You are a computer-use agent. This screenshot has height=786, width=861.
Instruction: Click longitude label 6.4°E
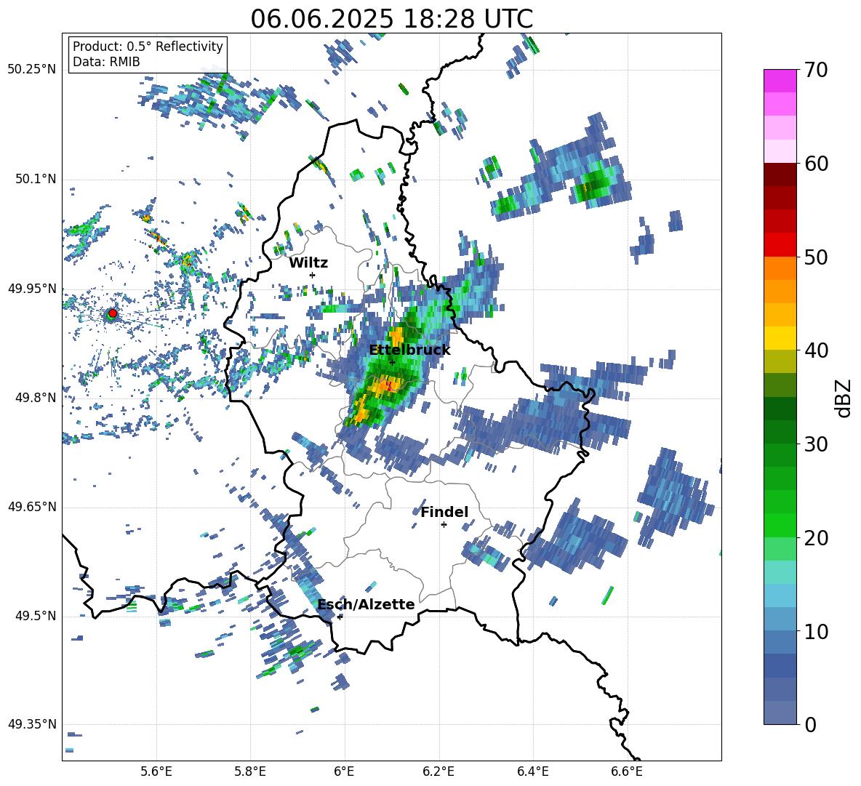point(533,771)
